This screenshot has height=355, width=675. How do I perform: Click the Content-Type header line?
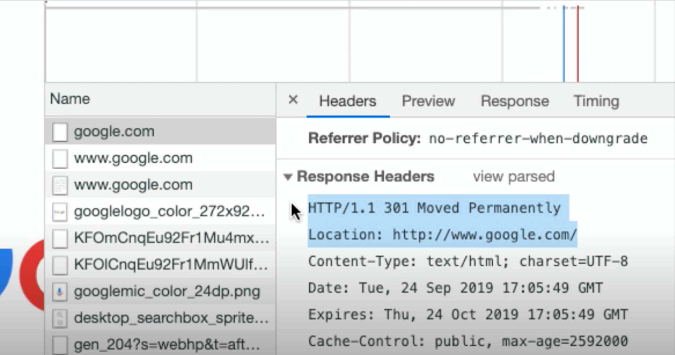tap(468, 261)
